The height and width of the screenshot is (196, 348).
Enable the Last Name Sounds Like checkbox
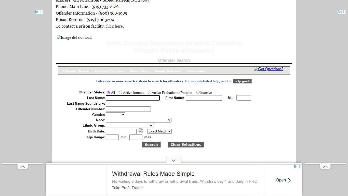[108, 103]
